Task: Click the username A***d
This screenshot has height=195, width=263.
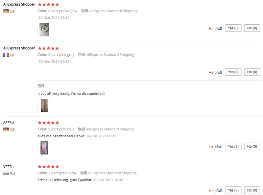Action: coord(9,123)
